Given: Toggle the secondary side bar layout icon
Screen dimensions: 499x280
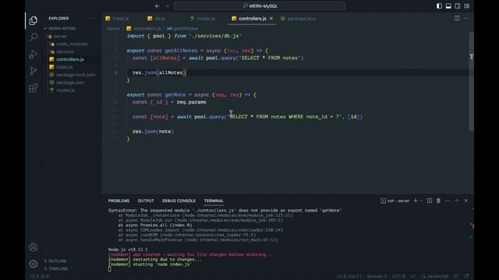Looking at the screenshot, I should point(458,6).
